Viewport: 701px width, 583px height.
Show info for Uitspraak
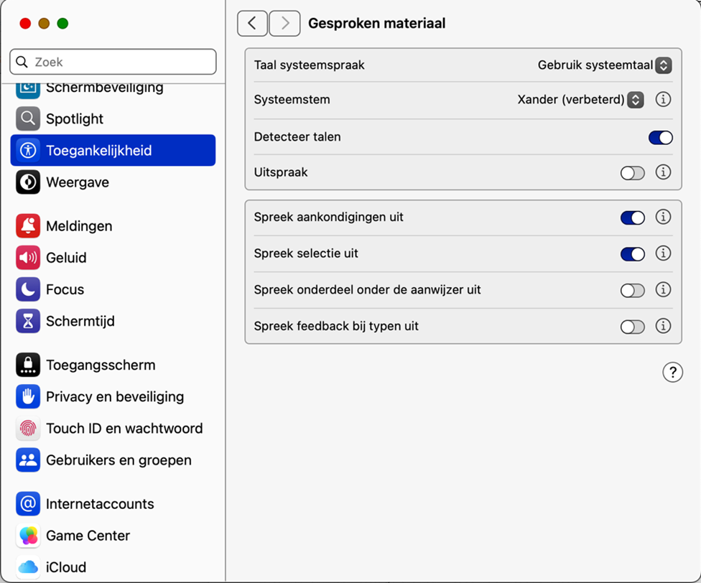663,172
